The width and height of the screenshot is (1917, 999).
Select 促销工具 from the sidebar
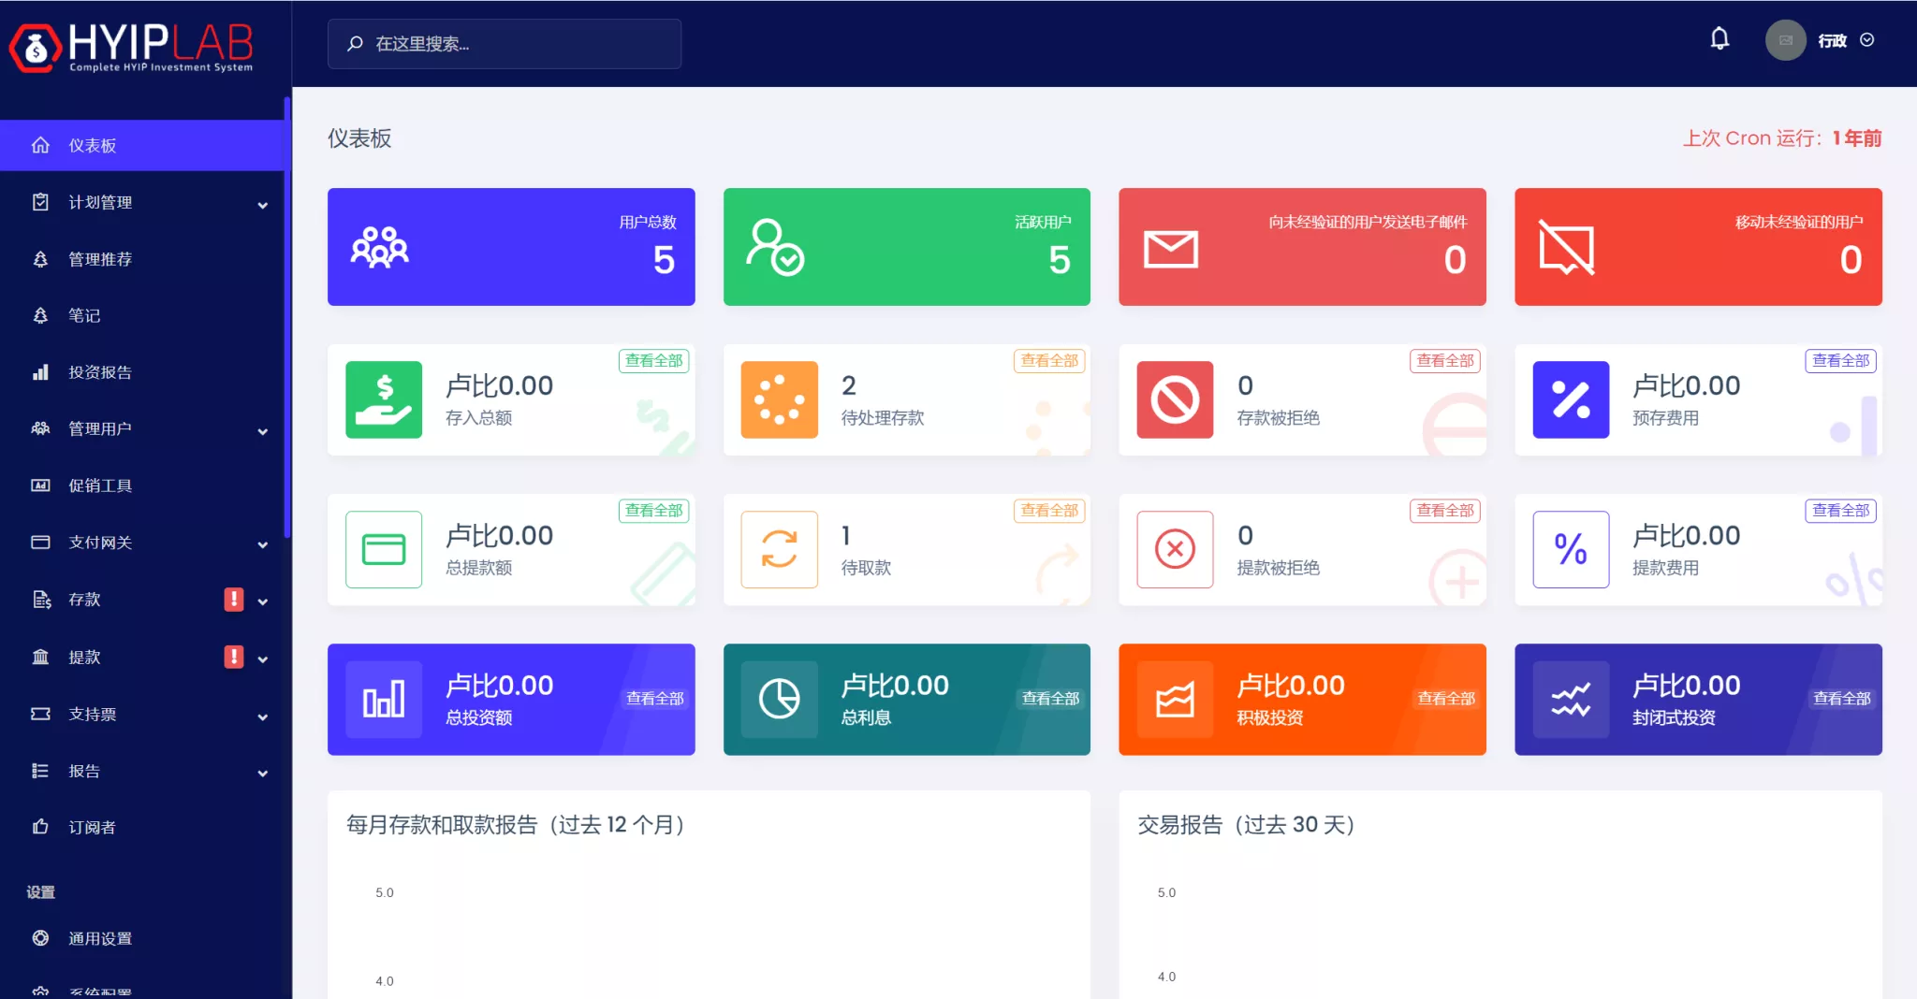coord(100,485)
